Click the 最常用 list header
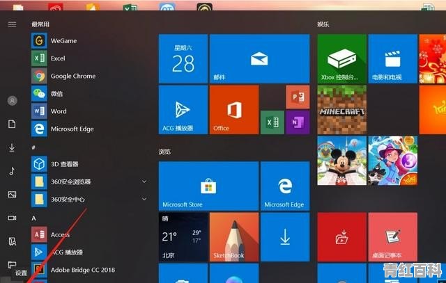 click(40, 24)
